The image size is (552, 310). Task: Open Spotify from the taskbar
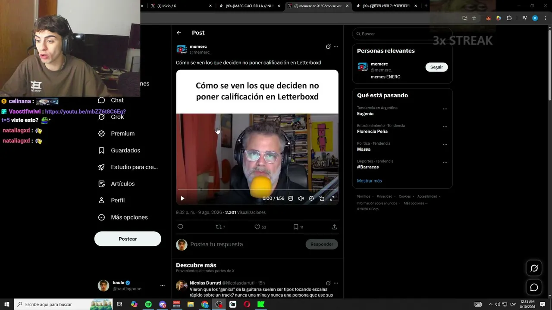tap(148, 304)
